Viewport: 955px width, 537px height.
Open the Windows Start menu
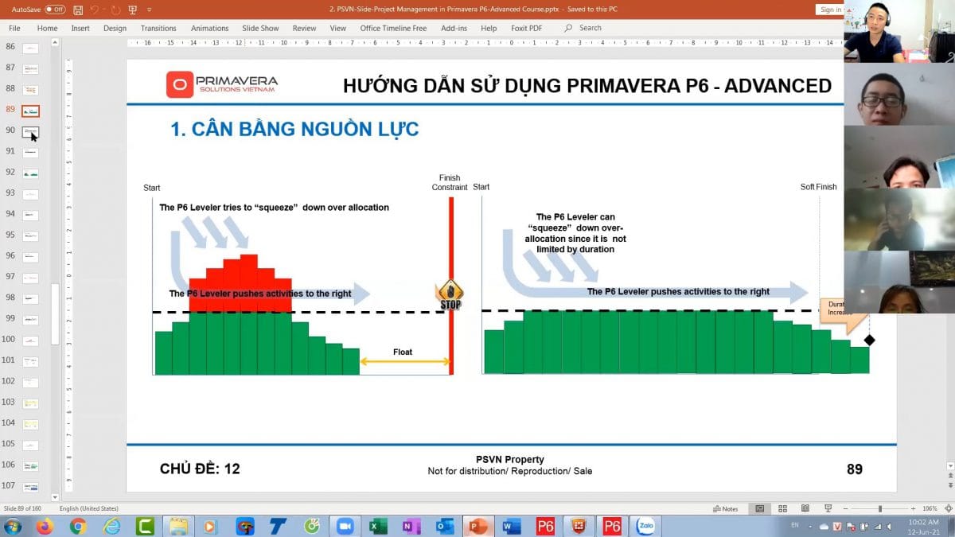[13, 526]
